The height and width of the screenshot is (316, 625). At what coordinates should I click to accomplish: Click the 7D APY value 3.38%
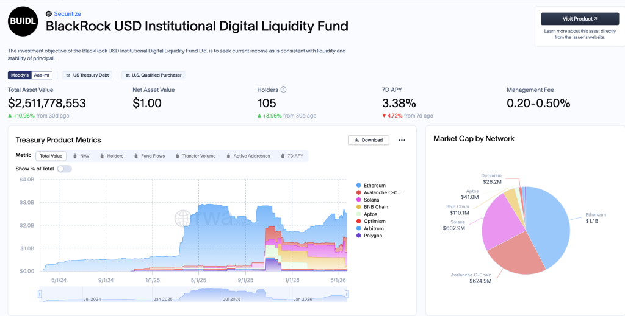pos(399,104)
